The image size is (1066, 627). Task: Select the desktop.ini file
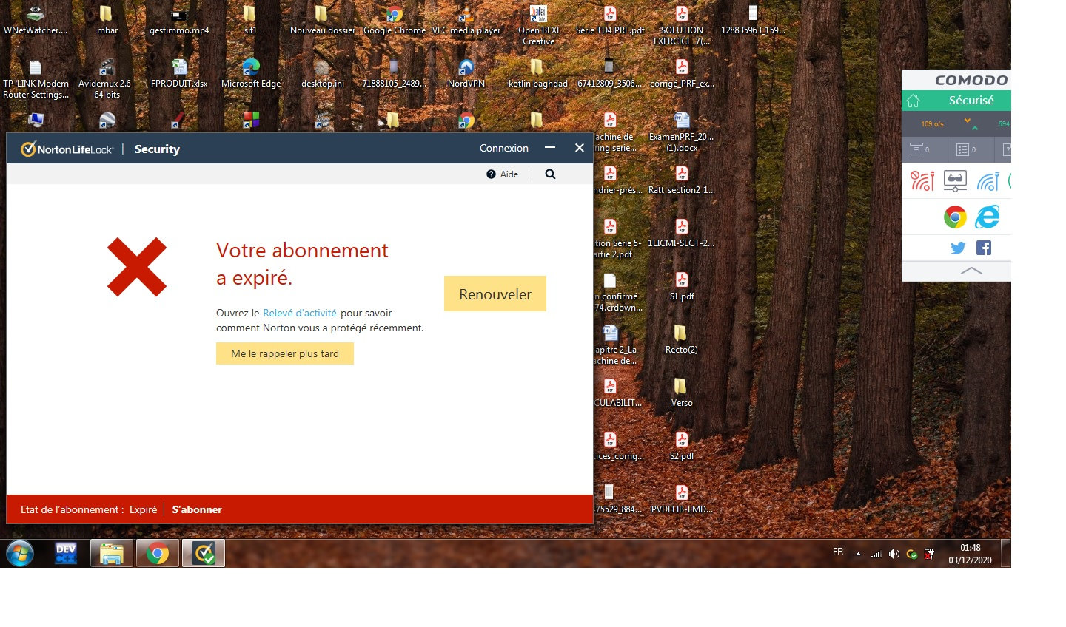click(x=322, y=73)
